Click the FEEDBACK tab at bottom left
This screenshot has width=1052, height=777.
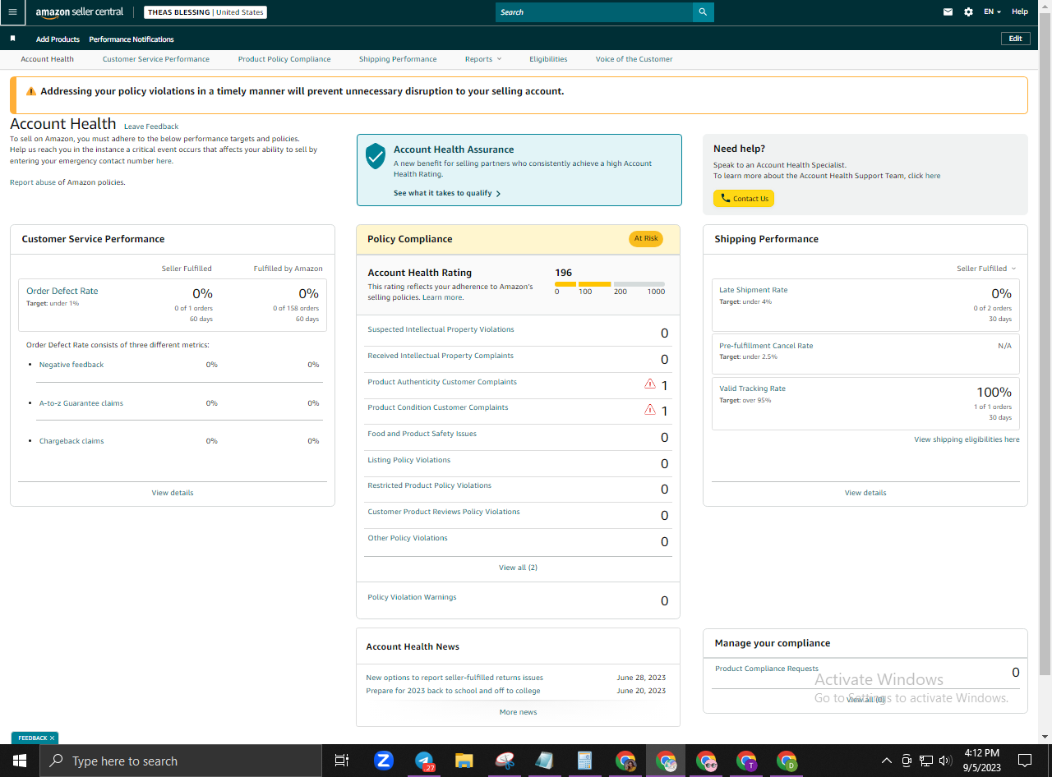pyautogui.click(x=35, y=738)
